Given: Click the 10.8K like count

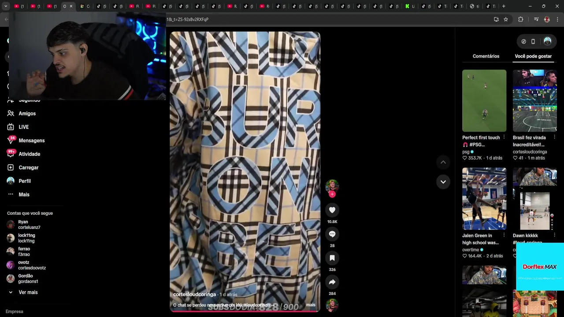Looking at the screenshot, I should click(x=332, y=222).
